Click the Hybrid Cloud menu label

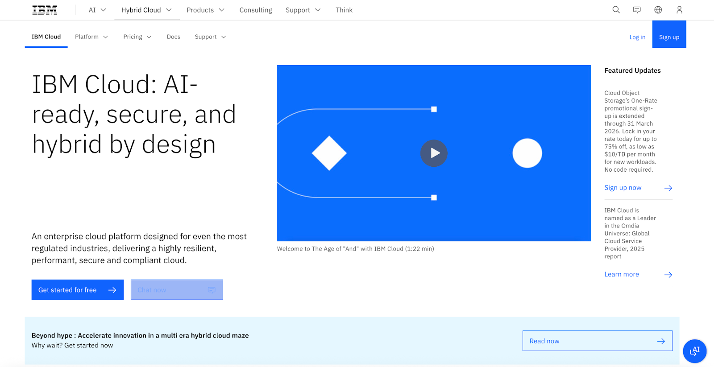pos(141,10)
